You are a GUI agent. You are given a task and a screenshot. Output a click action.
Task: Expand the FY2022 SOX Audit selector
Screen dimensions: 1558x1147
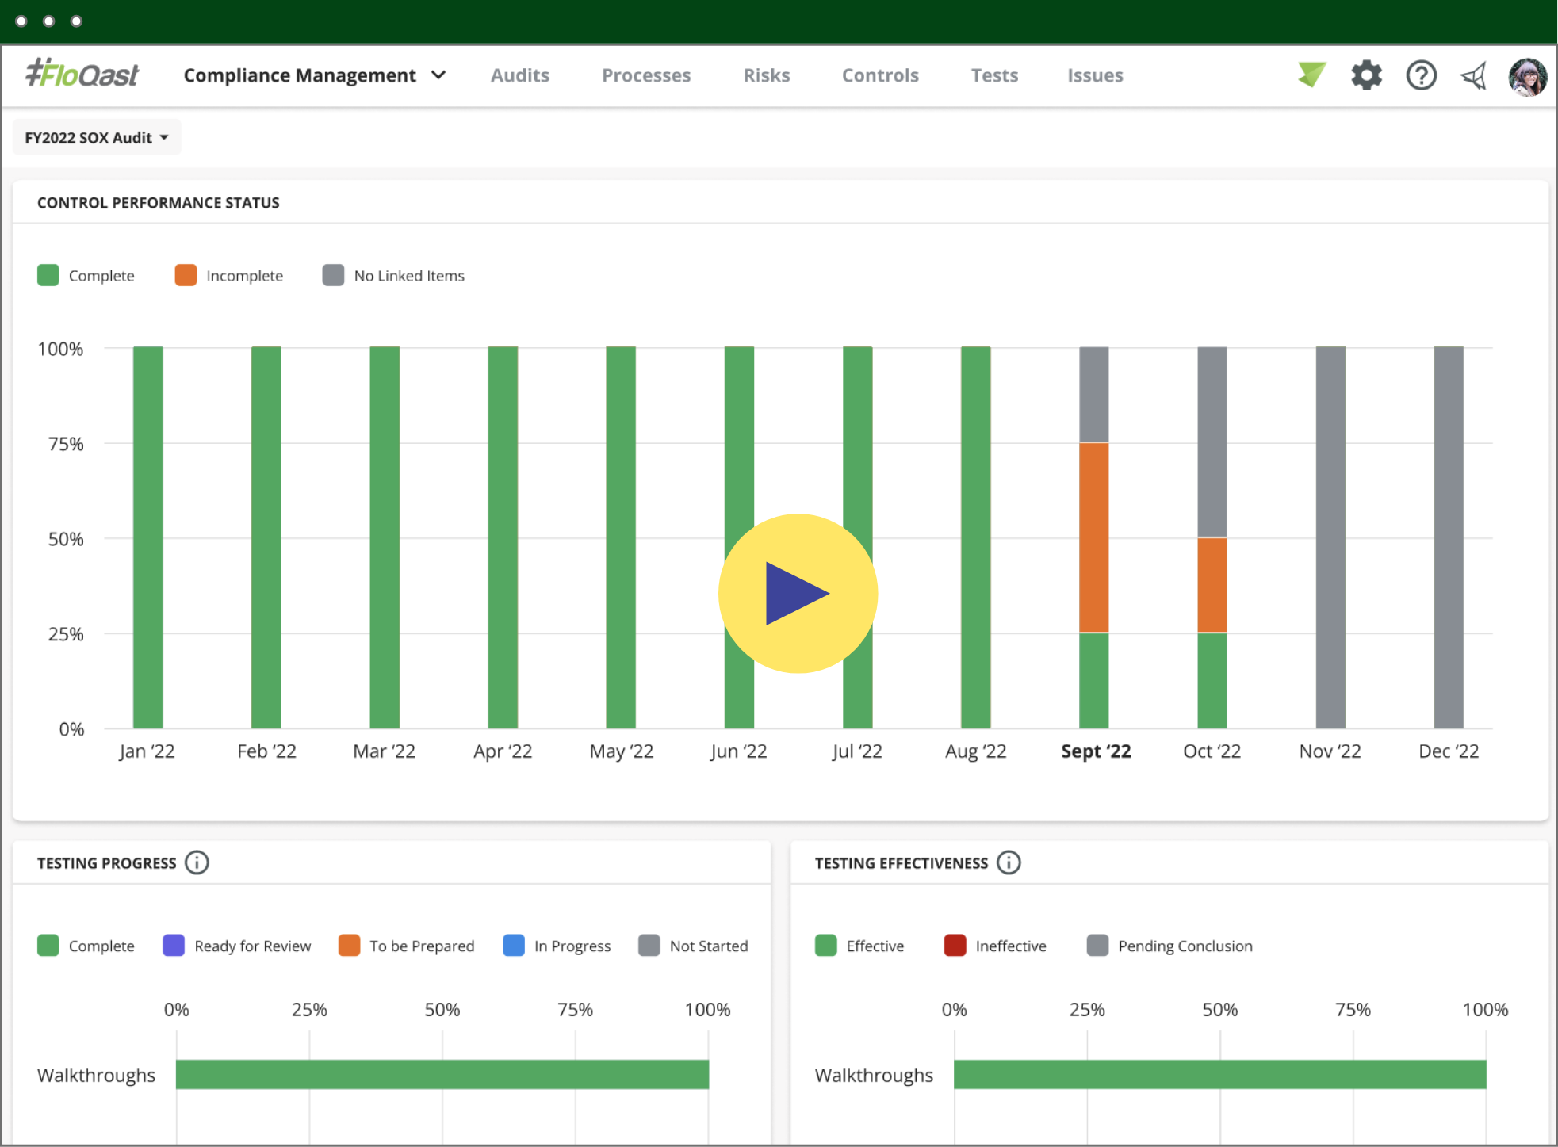(97, 136)
